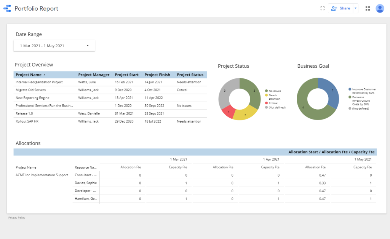
Task: Click the Data Studio logo icon
Action: tap(7, 8)
